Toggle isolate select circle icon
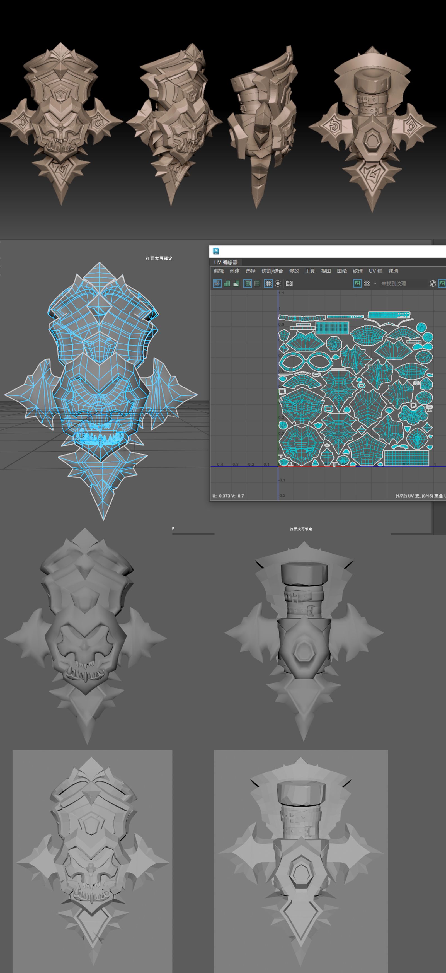Image resolution: width=446 pixels, height=973 pixels. click(278, 283)
